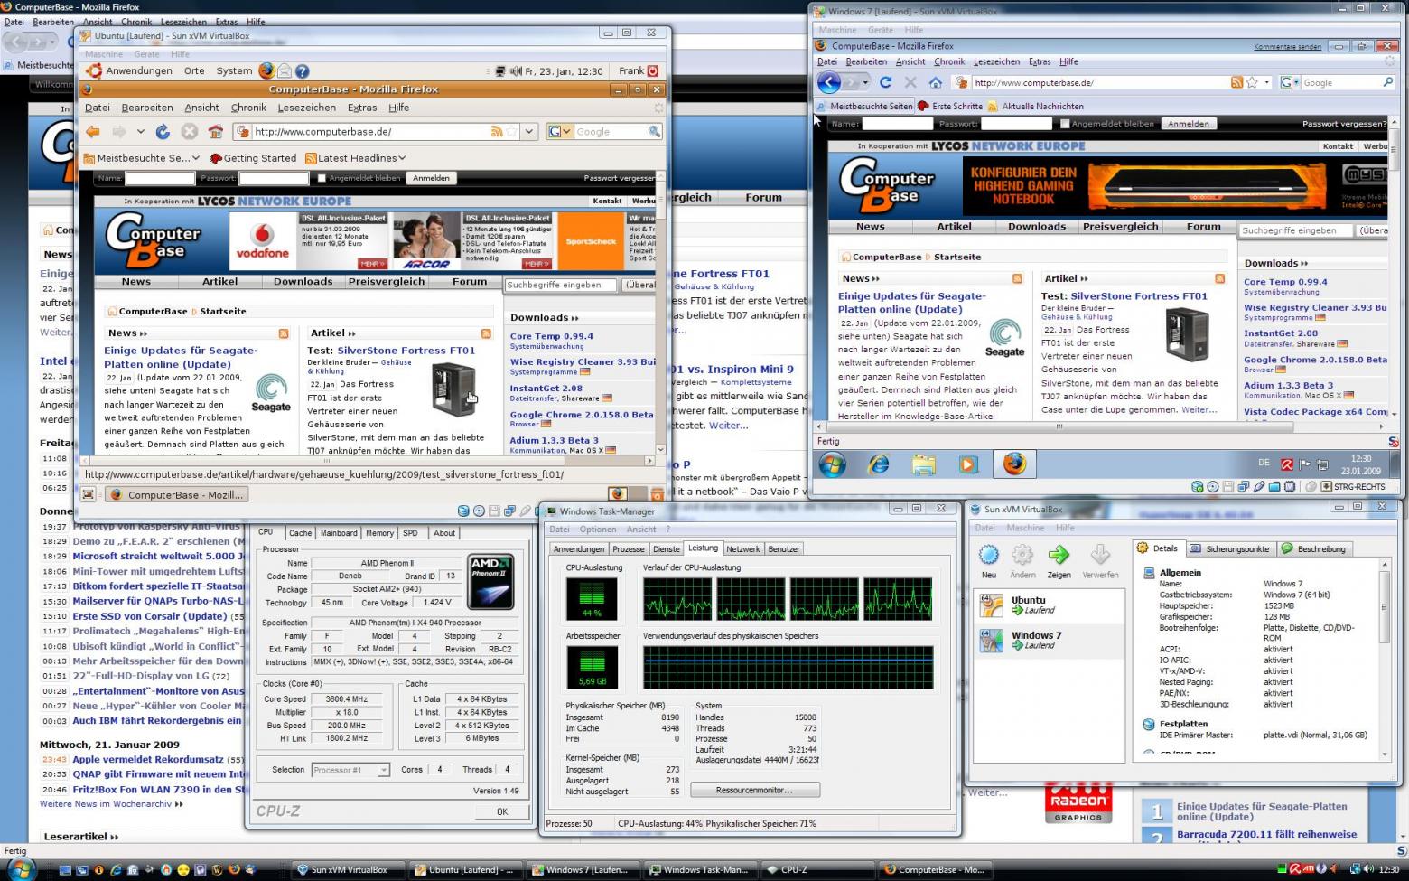Click the Ubuntu panel mail icon
The height and width of the screenshot is (881, 1409).
[x=285, y=70]
